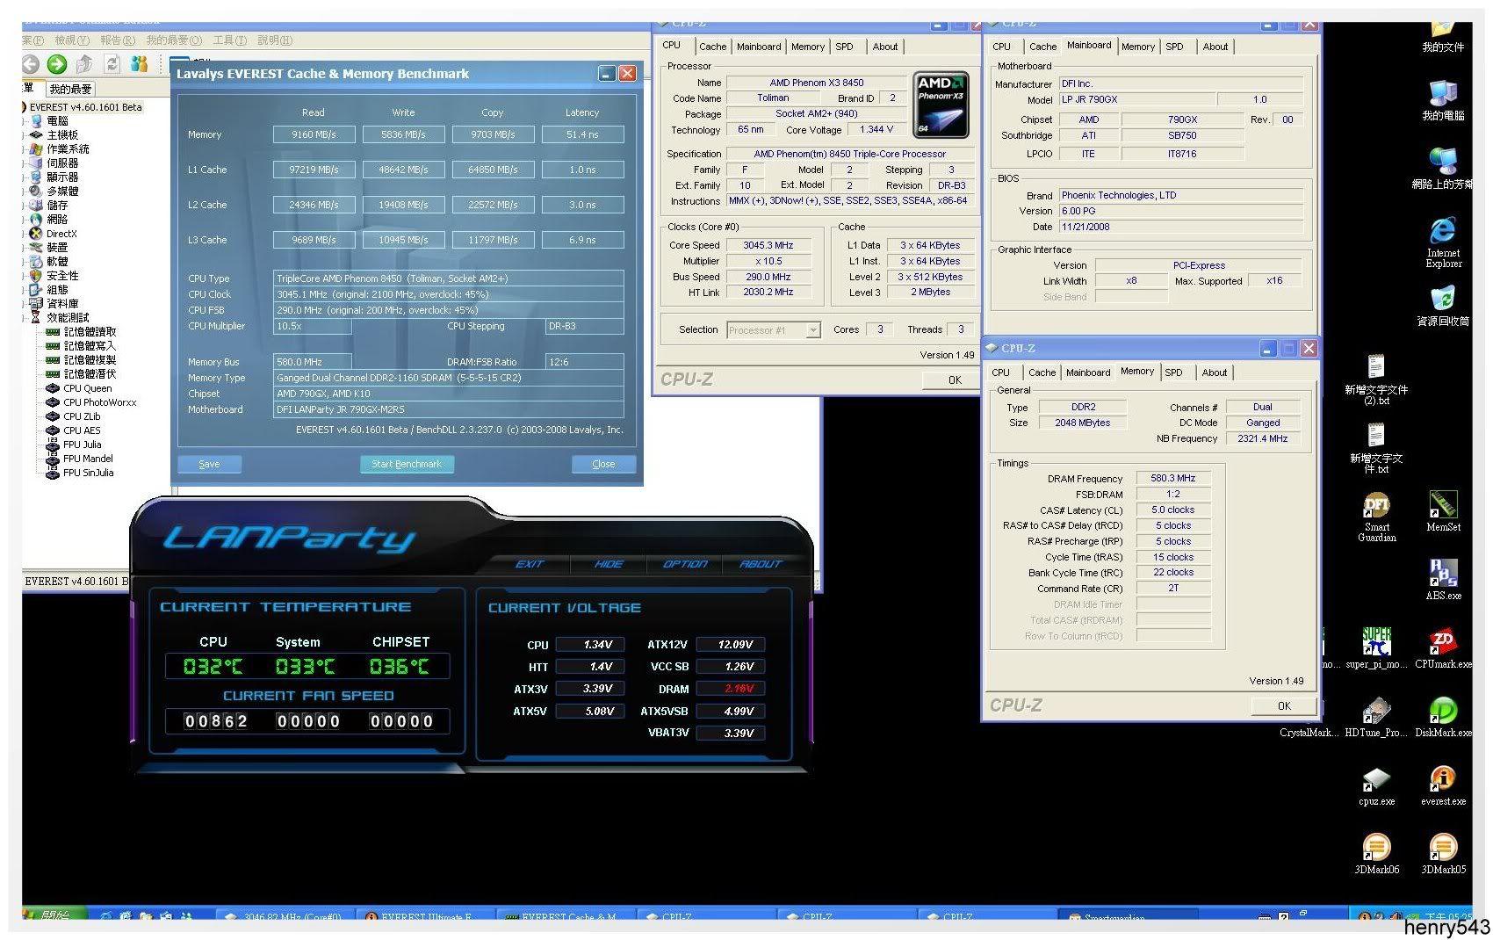The width and height of the screenshot is (1493, 940).
Task: Click the L1 Cache latency value 1.0 ns
Action: [x=582, y=170]
